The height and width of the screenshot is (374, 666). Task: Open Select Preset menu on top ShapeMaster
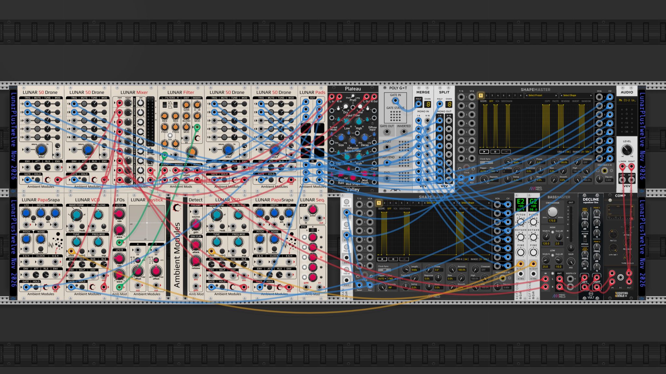pos(541,95)
